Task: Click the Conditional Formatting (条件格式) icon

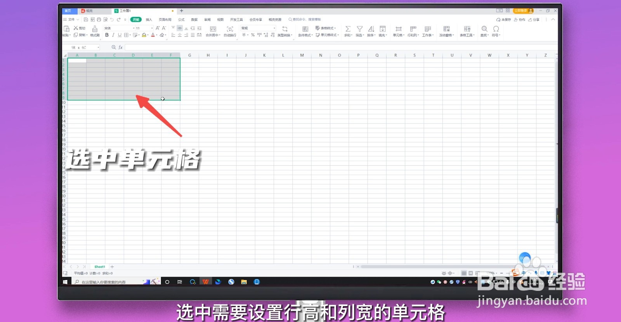Action: (305, 29)
